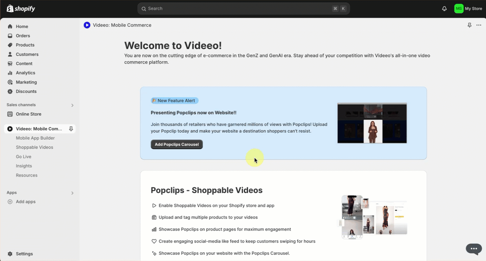This screenshot has width=486, height=261.
Task: Open Discounts label in the sidebar
Action: 26,91
